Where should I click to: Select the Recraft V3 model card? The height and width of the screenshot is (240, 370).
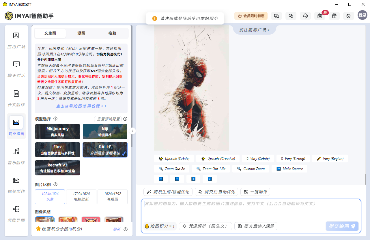click(x=57, y=168)
